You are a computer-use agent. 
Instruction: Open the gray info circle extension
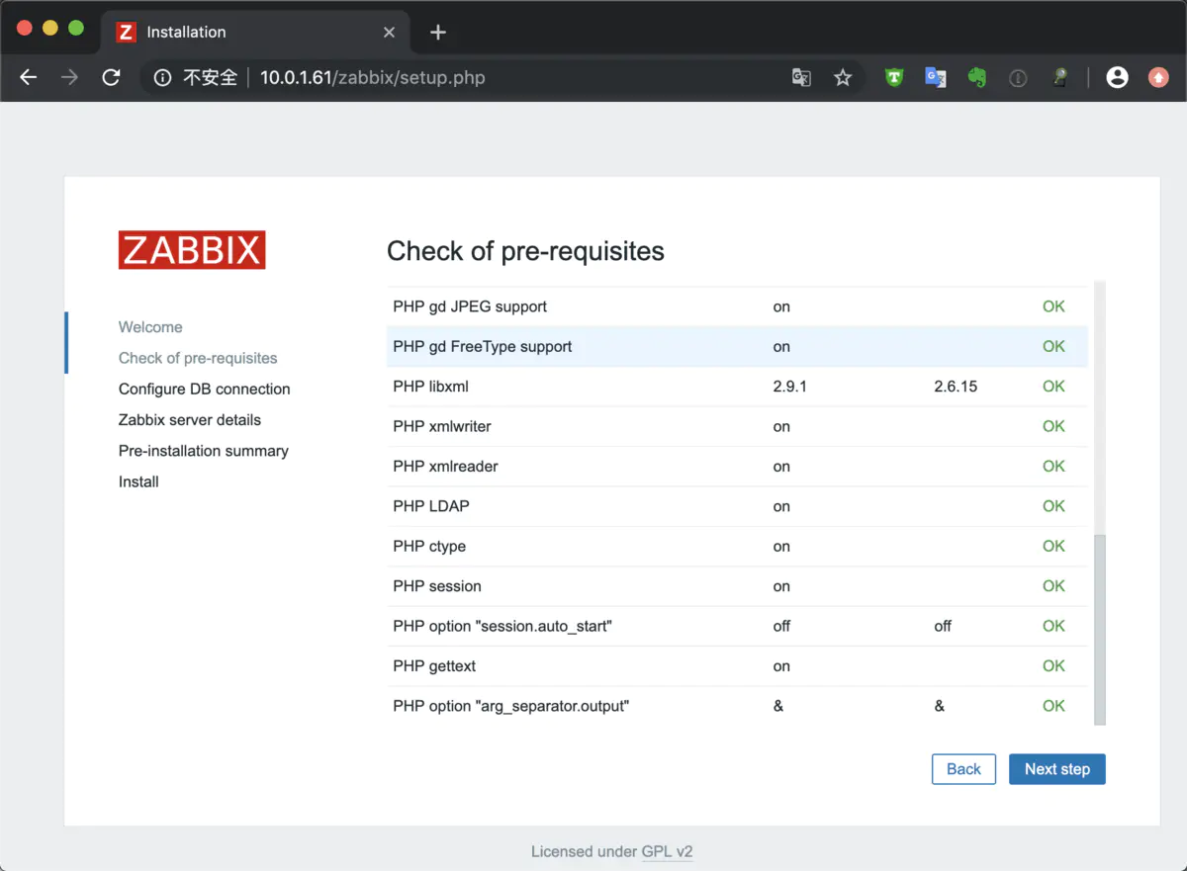click(x=1018, y=77)
